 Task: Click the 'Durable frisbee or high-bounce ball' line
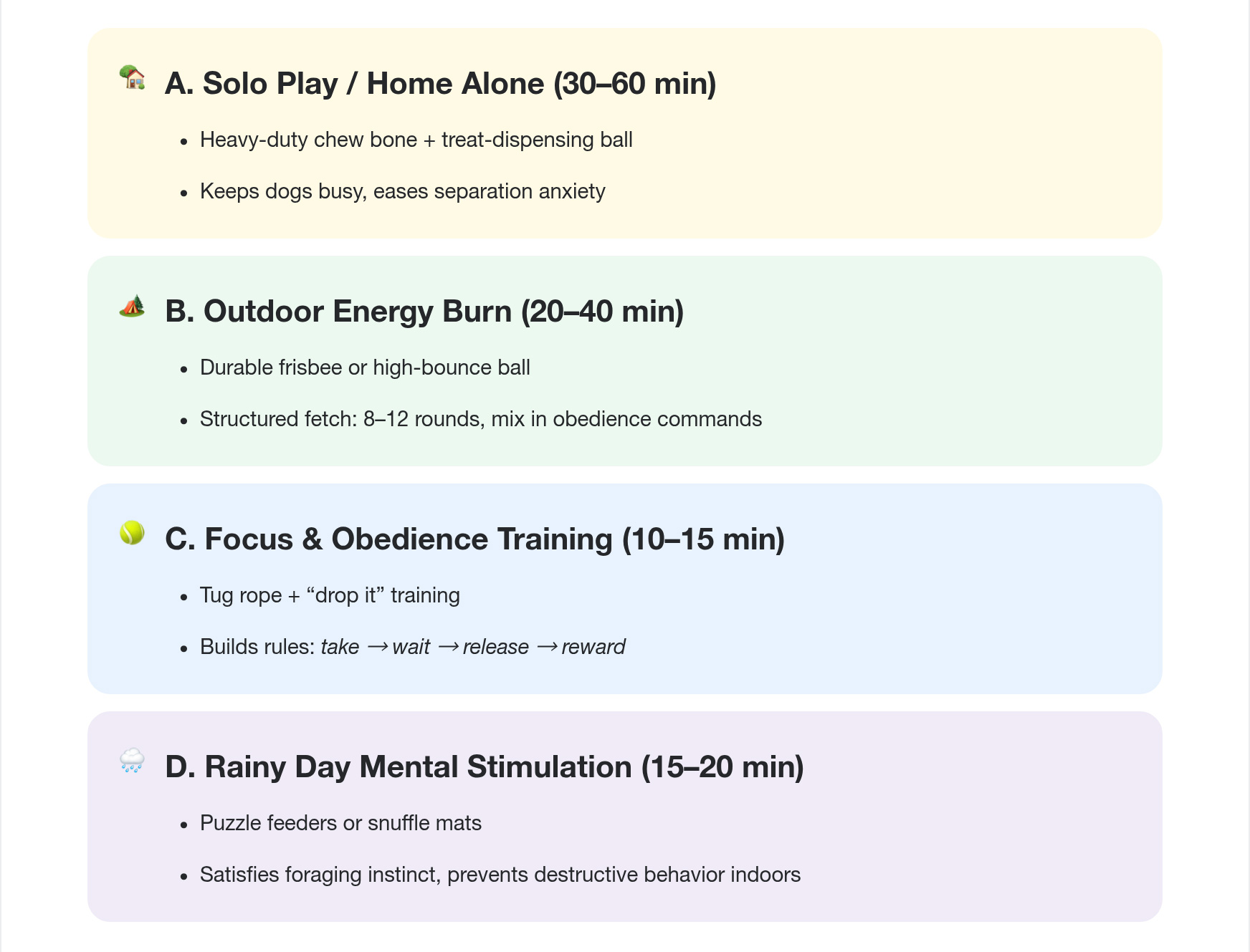click(365, 367)
